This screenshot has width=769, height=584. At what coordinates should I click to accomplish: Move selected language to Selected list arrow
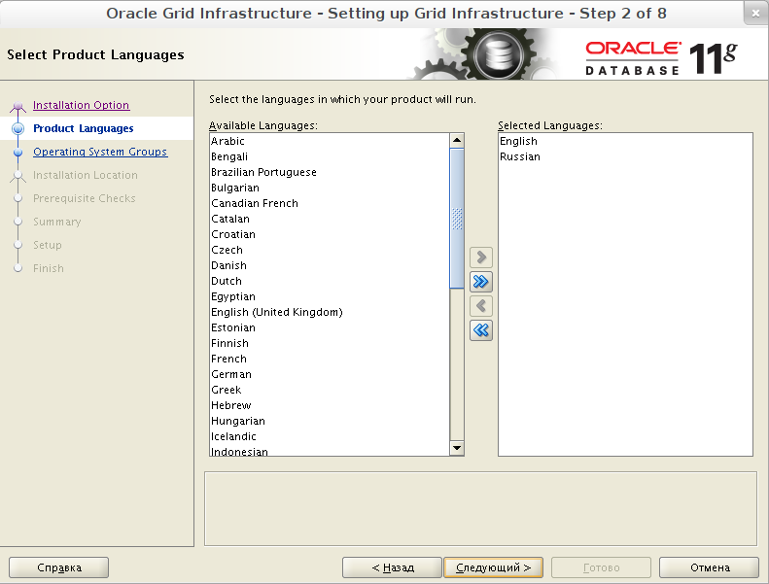tap(480, 257)
